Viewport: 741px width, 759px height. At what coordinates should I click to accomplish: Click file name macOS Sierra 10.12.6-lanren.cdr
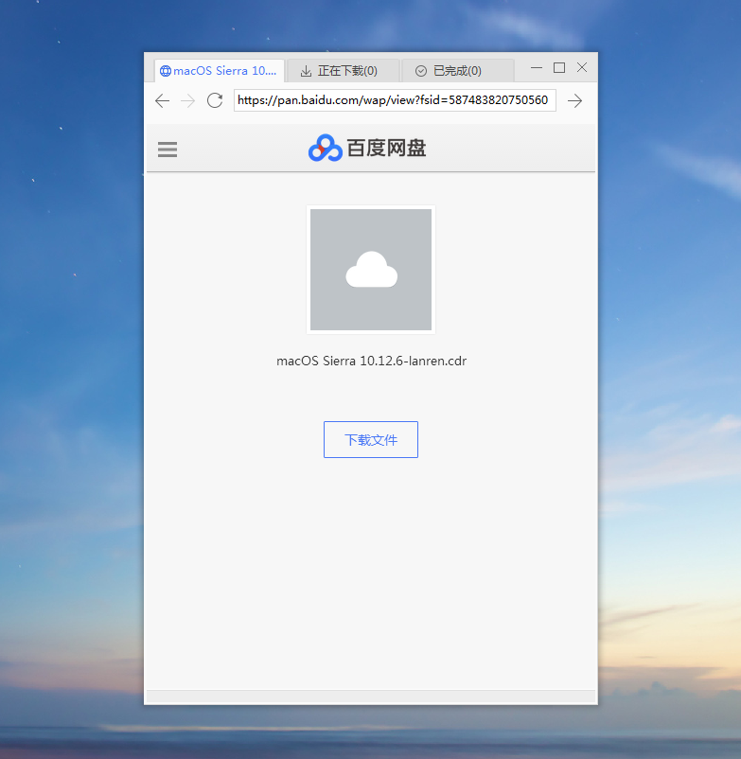coord(371,362)
